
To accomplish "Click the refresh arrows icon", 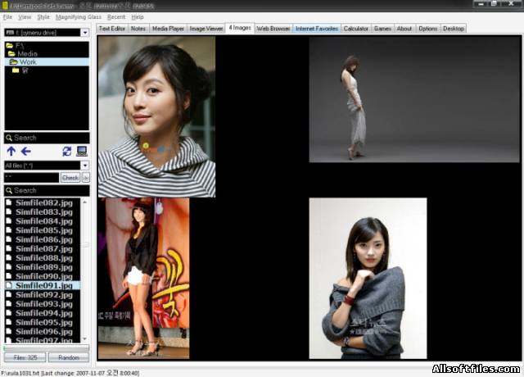I will tap(67, 151).
